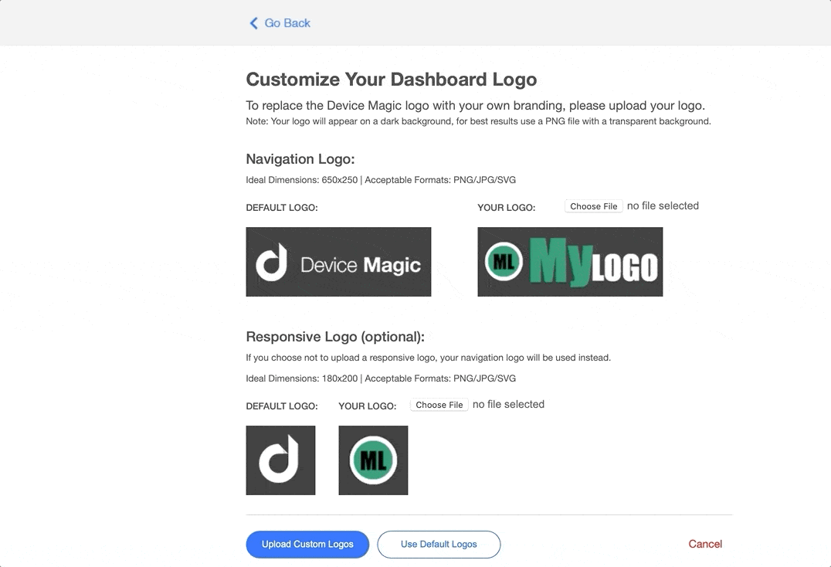Viewport: 831px width, 567px height.
Task: Click the Responsive Logo (optional): heading
Action: [335, 337]
